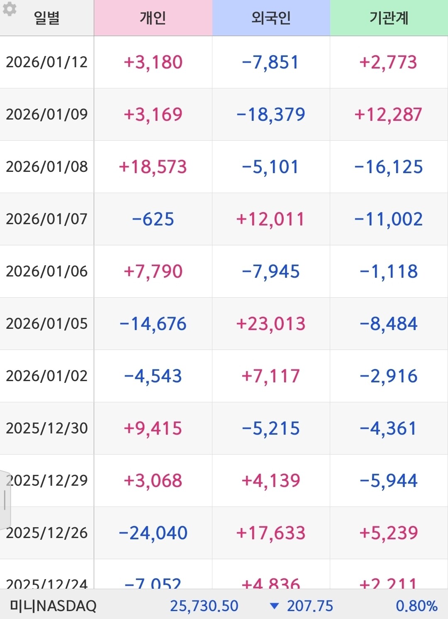Open the table settings gear icon

[x=9, y=9]
